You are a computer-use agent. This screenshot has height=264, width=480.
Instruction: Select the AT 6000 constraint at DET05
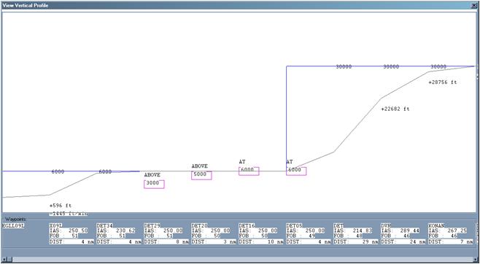pos(296,171)
